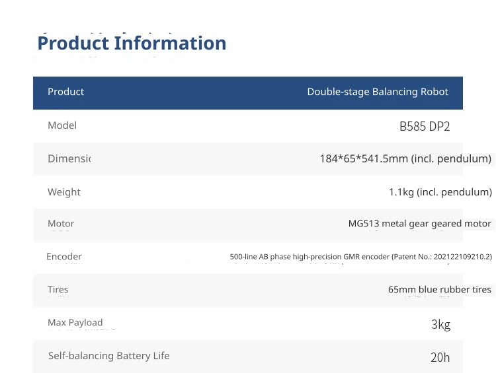The image size is (496, 373).
Task: Click Double-stage Balancing Robot header text
Action: pyautogui.click(x=378, y=92)
